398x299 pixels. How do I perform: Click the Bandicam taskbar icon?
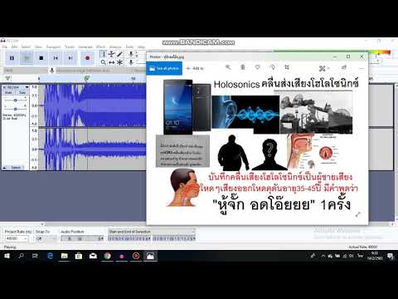pos(136,256)
